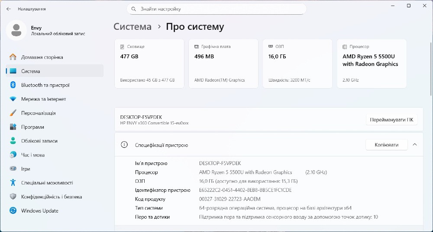Open the Envy user avatar
This screenshot has width=433, height=232.
(x=16, y=30)
